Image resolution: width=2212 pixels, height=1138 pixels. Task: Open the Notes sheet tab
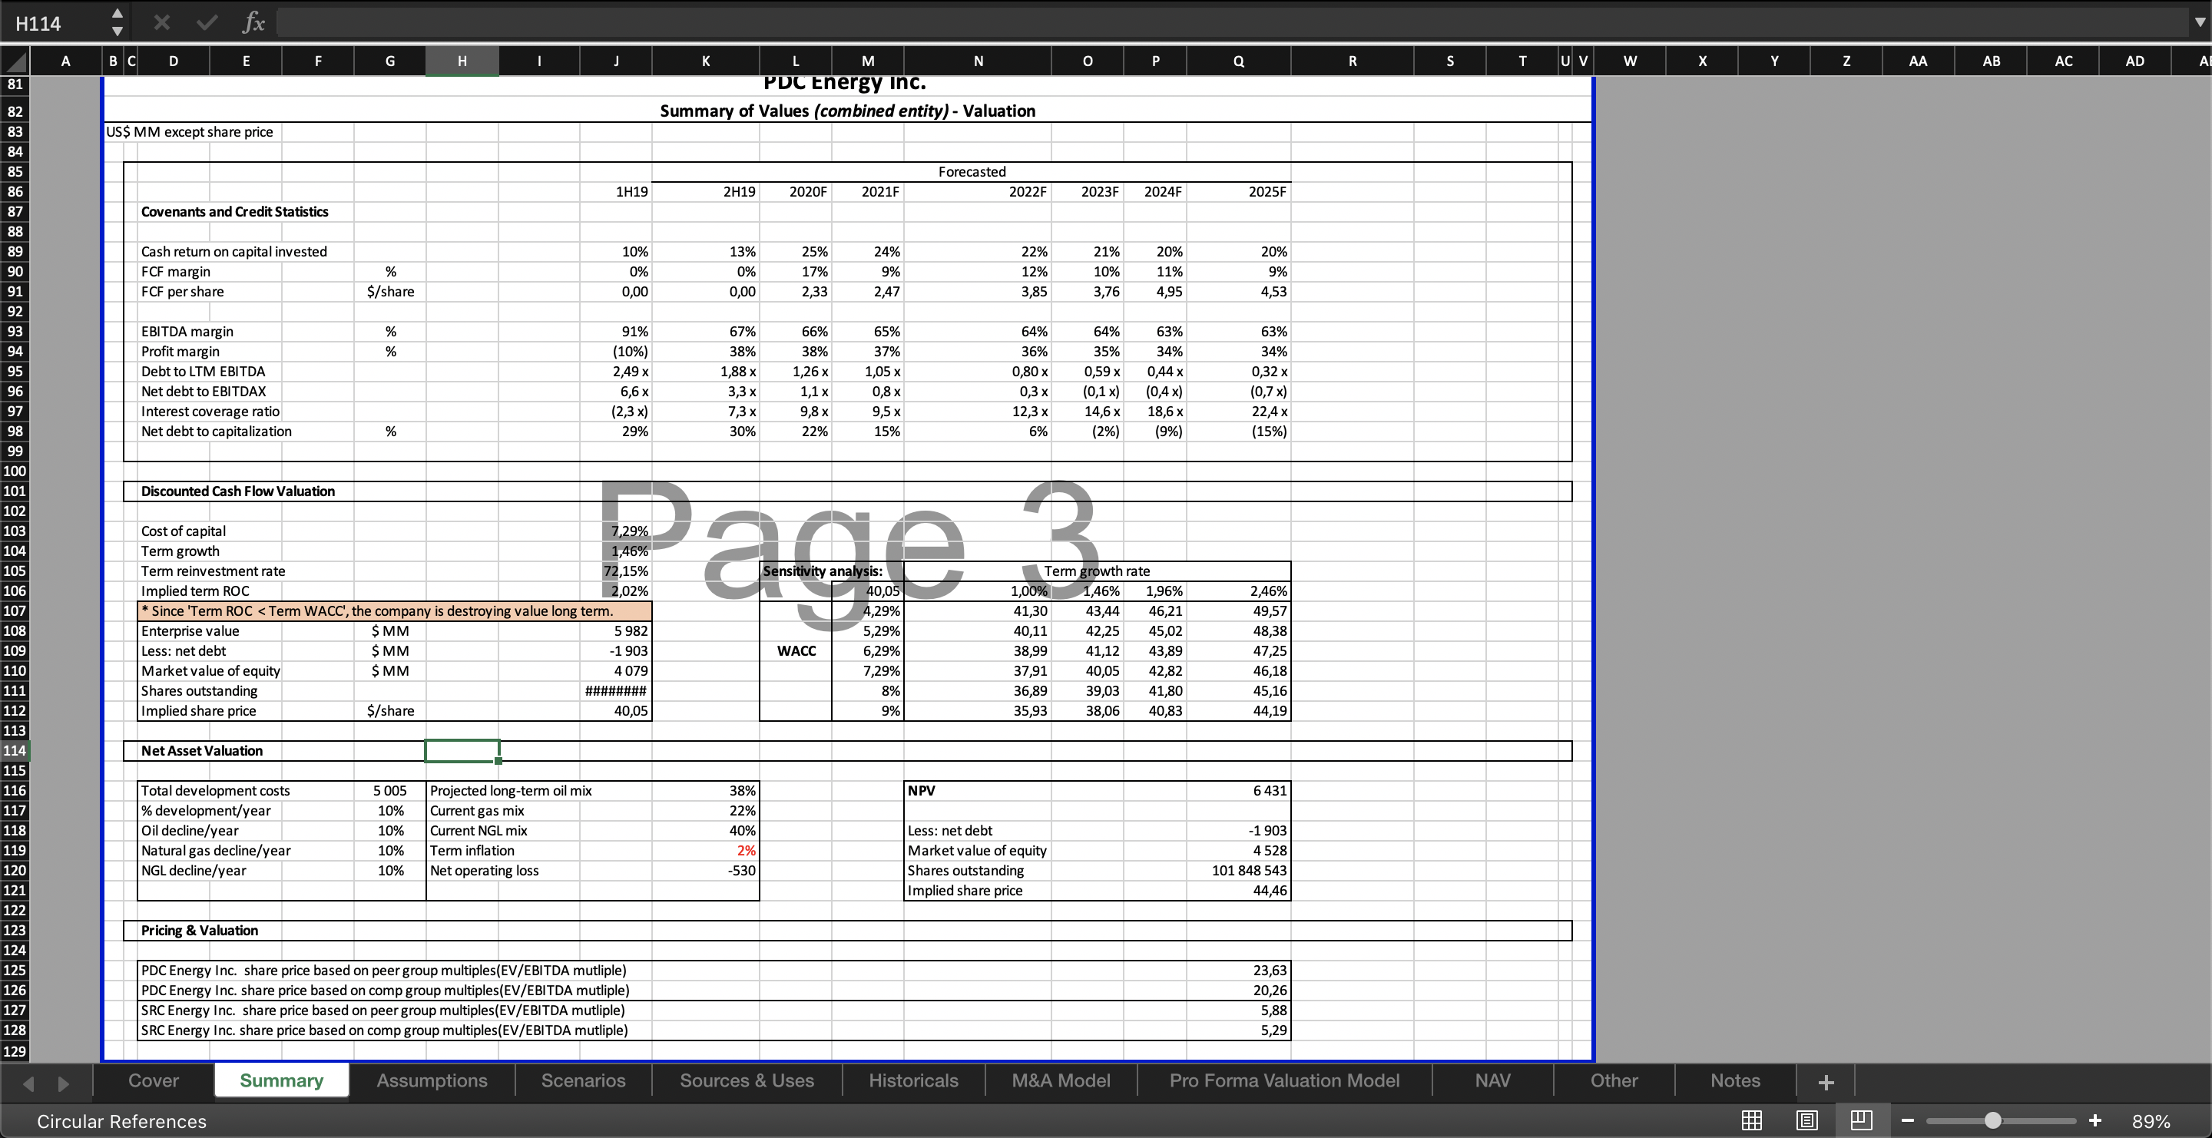1736,1080
